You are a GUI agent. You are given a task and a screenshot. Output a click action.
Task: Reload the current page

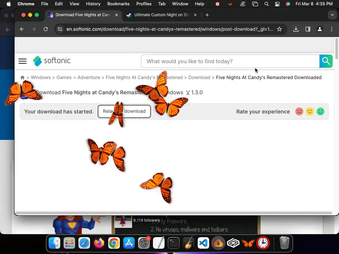coord(46,29)
